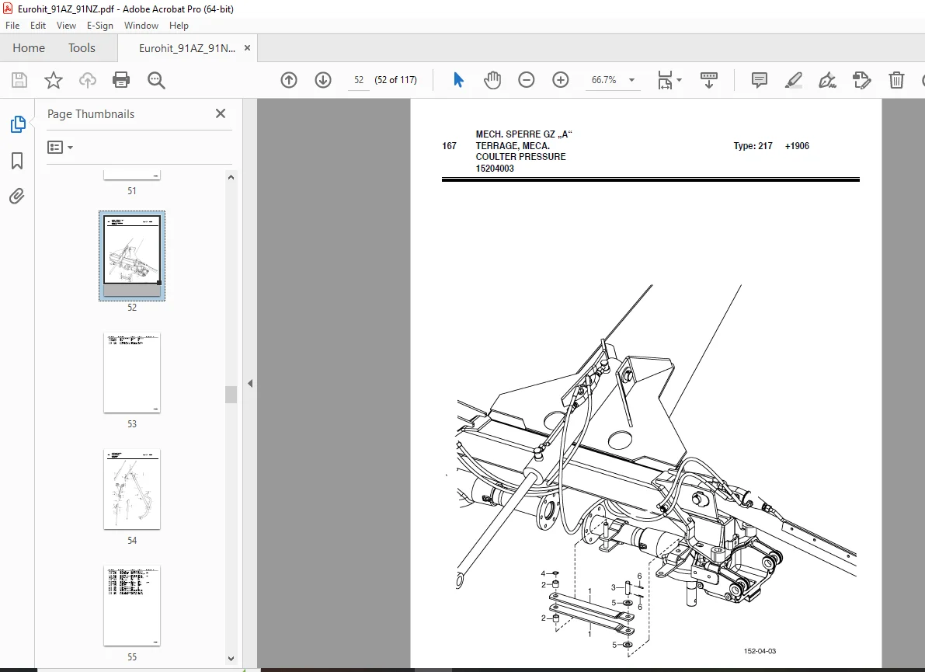This screenshot has width=925, height=672.
Task: Select page 55 thumbnail
Action: [132, 605]
